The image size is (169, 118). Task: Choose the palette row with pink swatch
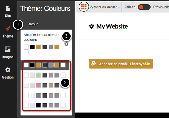pyautogui.click(x=45, y=85)
